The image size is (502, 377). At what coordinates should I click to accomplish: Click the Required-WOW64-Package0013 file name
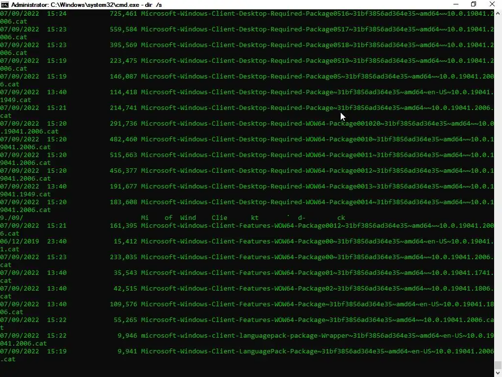[317, 187]
